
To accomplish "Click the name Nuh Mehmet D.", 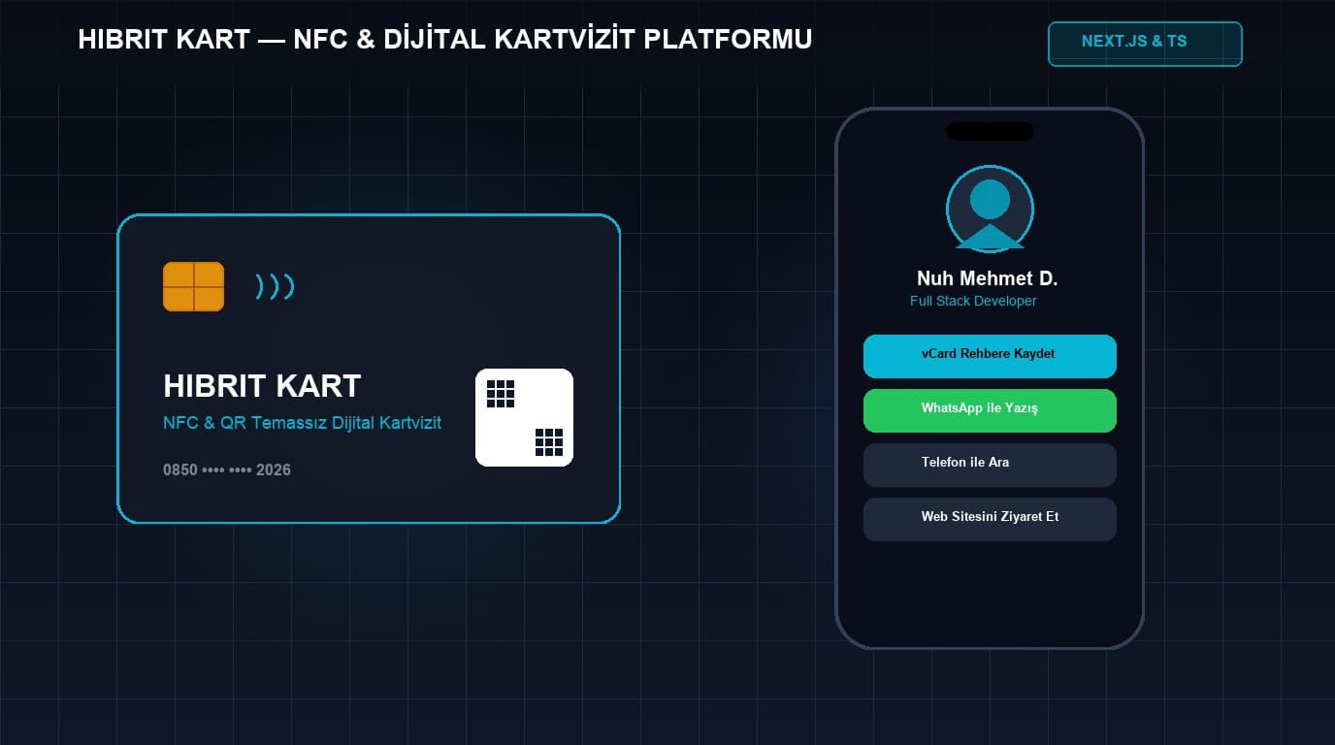I will pyautogui.click(x=987, y=278).
